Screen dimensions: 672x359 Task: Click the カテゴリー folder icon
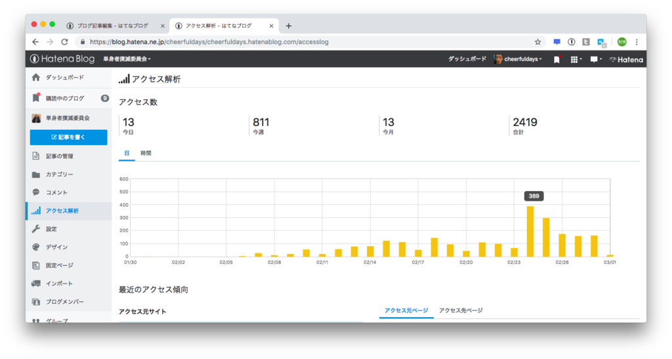click(36, 175)
